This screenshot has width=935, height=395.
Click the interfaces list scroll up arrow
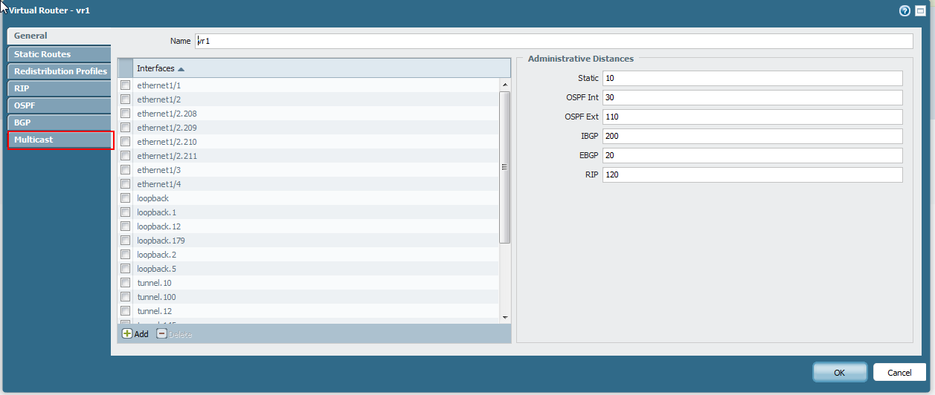point(505,85)
